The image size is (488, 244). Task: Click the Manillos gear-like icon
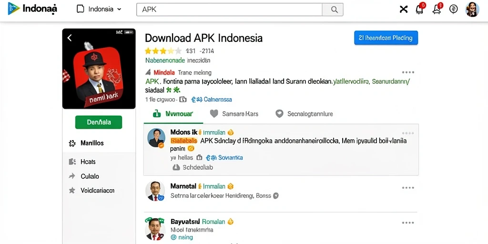point(72,143)
